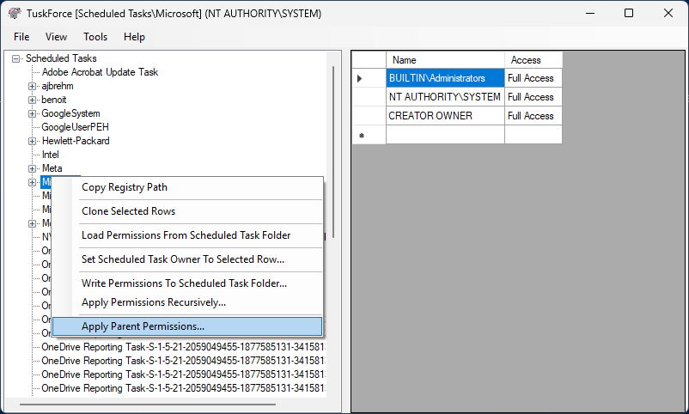
Task: Collapse the Scheduled Tasks root node
Action: (16, 58)
